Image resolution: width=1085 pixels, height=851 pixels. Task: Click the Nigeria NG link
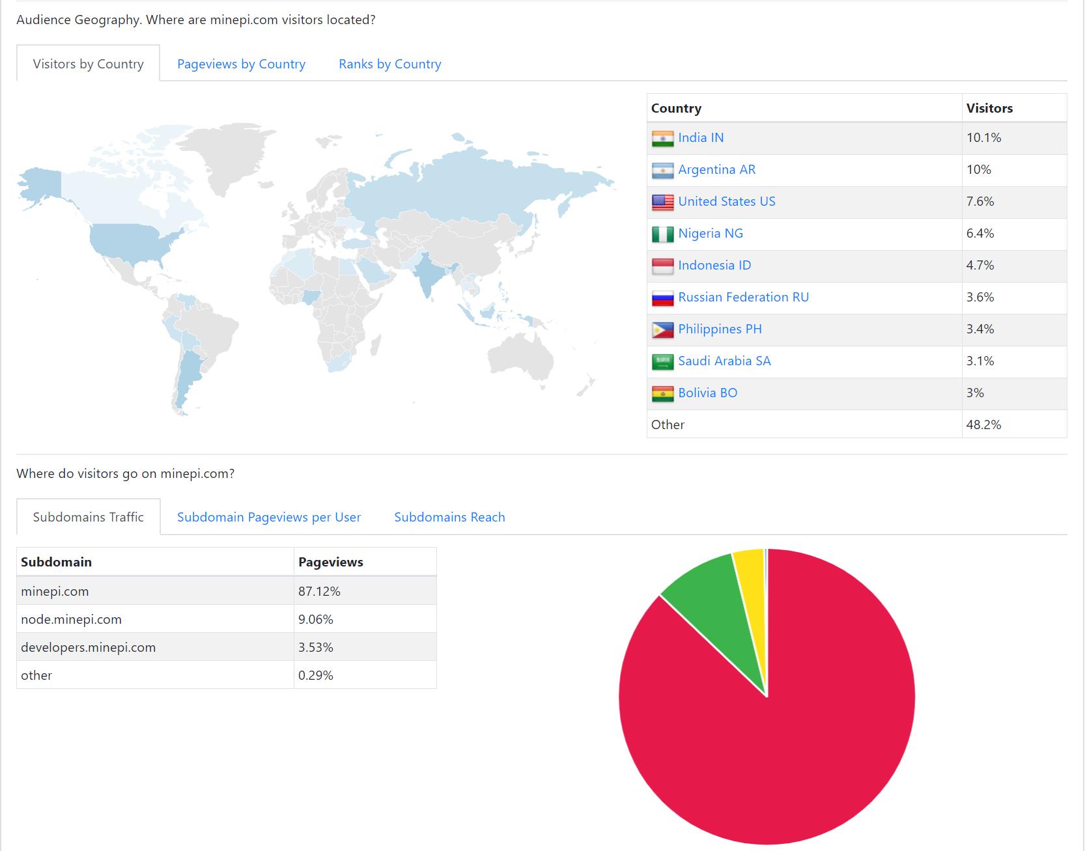(711, 233)
